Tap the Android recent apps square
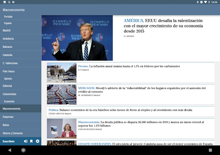The height and width of the screenshot is (155, 220). (x=210, y=150)
